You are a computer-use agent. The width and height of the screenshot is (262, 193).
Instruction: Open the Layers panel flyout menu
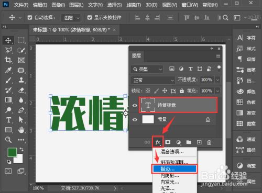pyautogui.click(x=218, y=56)
